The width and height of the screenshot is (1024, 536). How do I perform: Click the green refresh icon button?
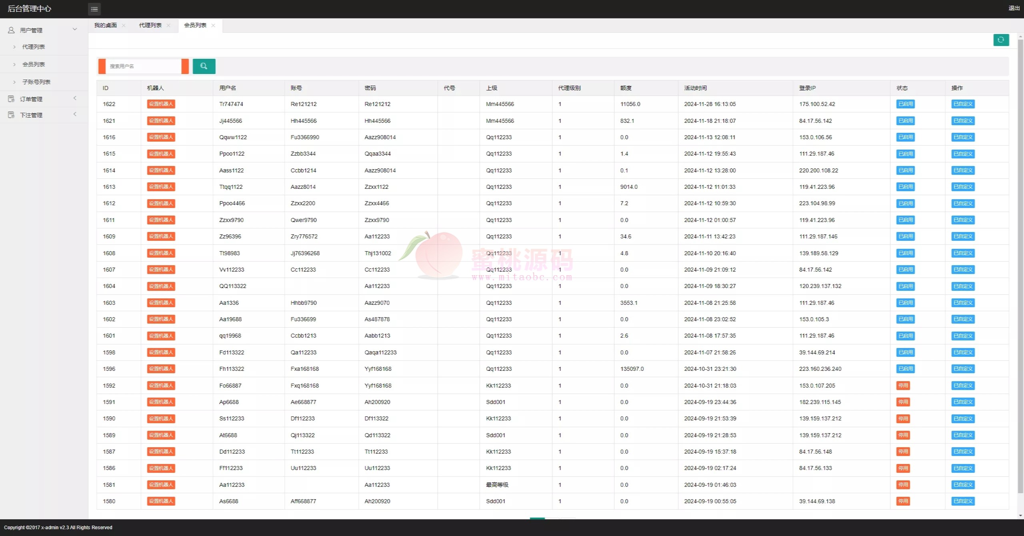[1001, 40]
